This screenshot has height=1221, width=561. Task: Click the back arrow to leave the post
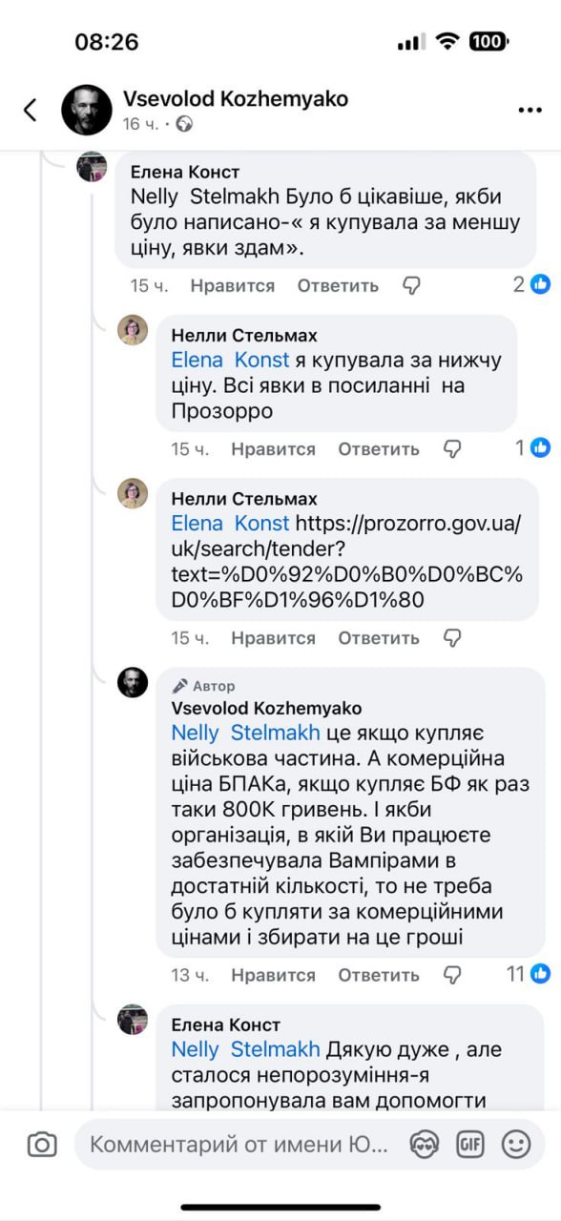(x=30, y=109)
